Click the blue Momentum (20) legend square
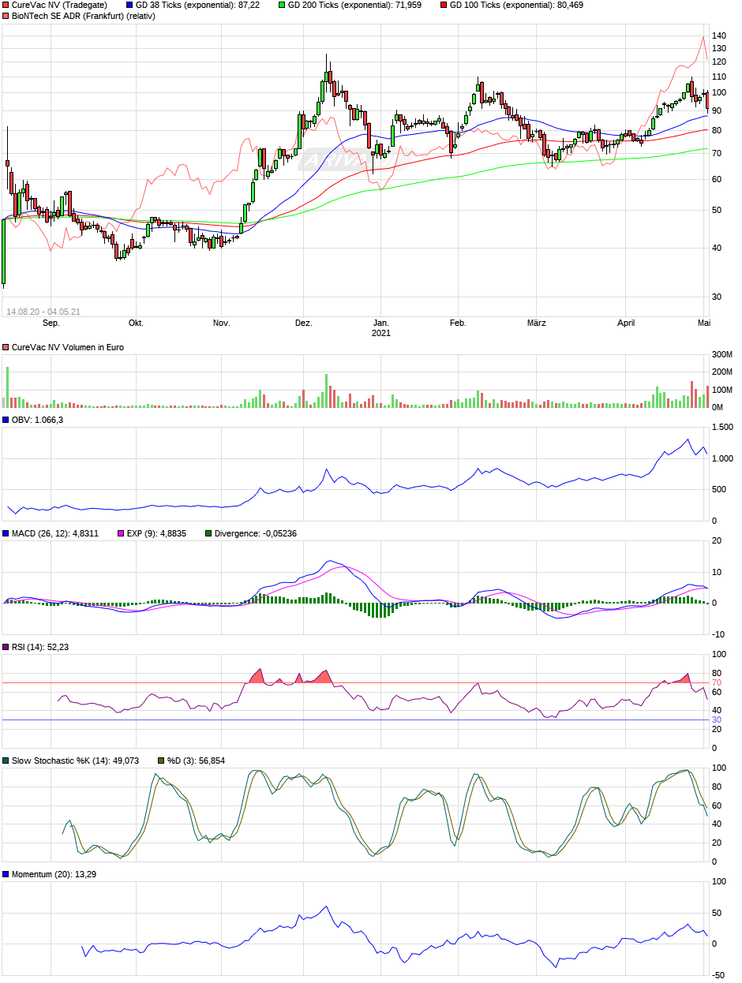The image size is (742, 983). tap(6, 874)
